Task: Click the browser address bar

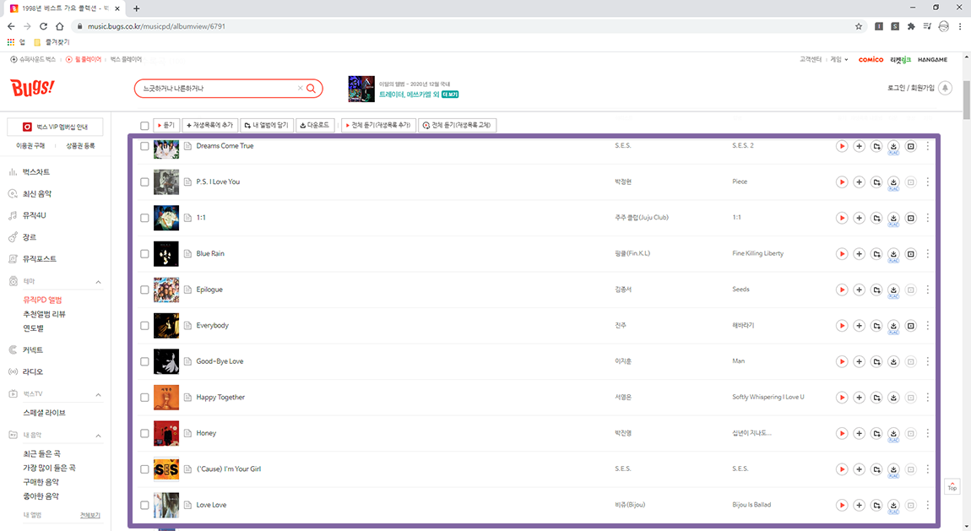Action: pyautogui.click(x=464, y=27)
